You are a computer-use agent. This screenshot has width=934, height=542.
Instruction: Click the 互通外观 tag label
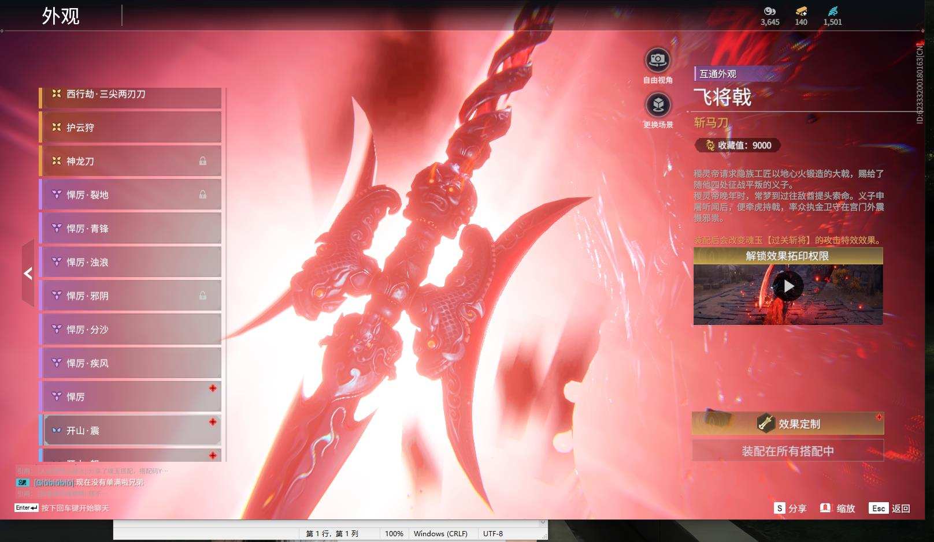tap(718, 74)
